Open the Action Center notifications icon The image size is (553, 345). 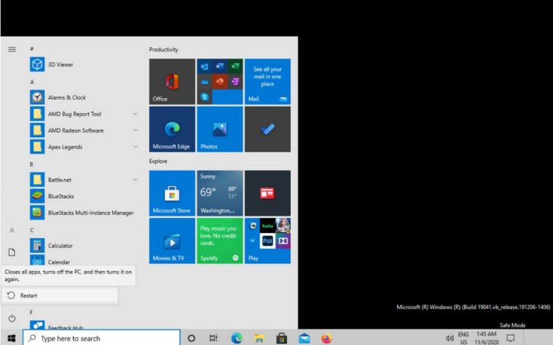(x=510, y=338)
